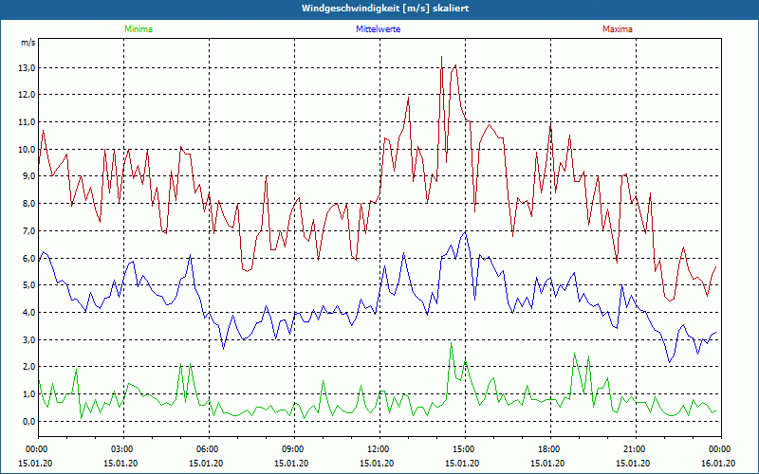The height and width of the screenshot is (474, 759).
Task: Click the tallest peak of the green Minima line
Action: coord(451,344)
